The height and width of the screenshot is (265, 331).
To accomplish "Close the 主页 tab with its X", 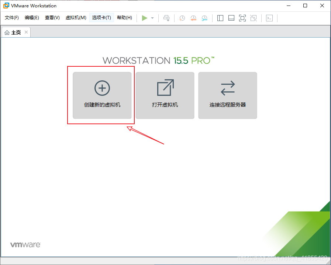I will pyautogui.click(x=26, y=32).
